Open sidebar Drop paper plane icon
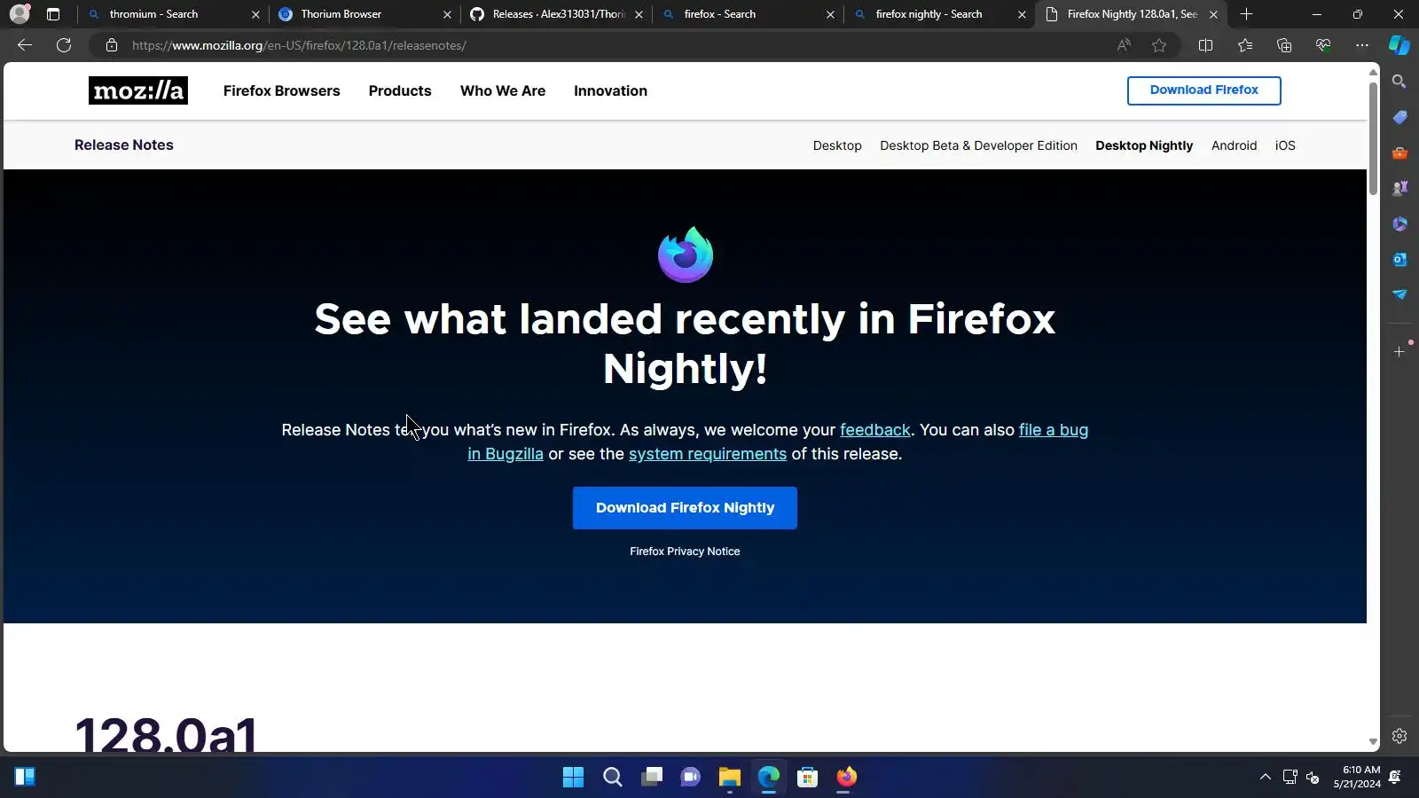This screenshot has width=1419, height=798. [1399, 294]
